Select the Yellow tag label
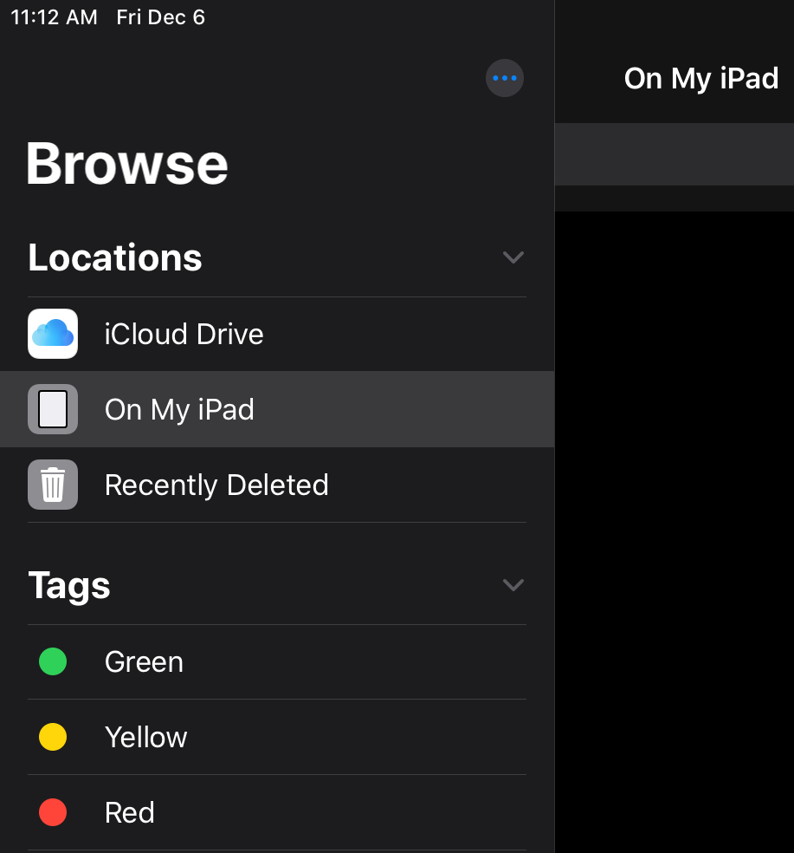Viewport: 794px width, 853px height. [146, 737]
